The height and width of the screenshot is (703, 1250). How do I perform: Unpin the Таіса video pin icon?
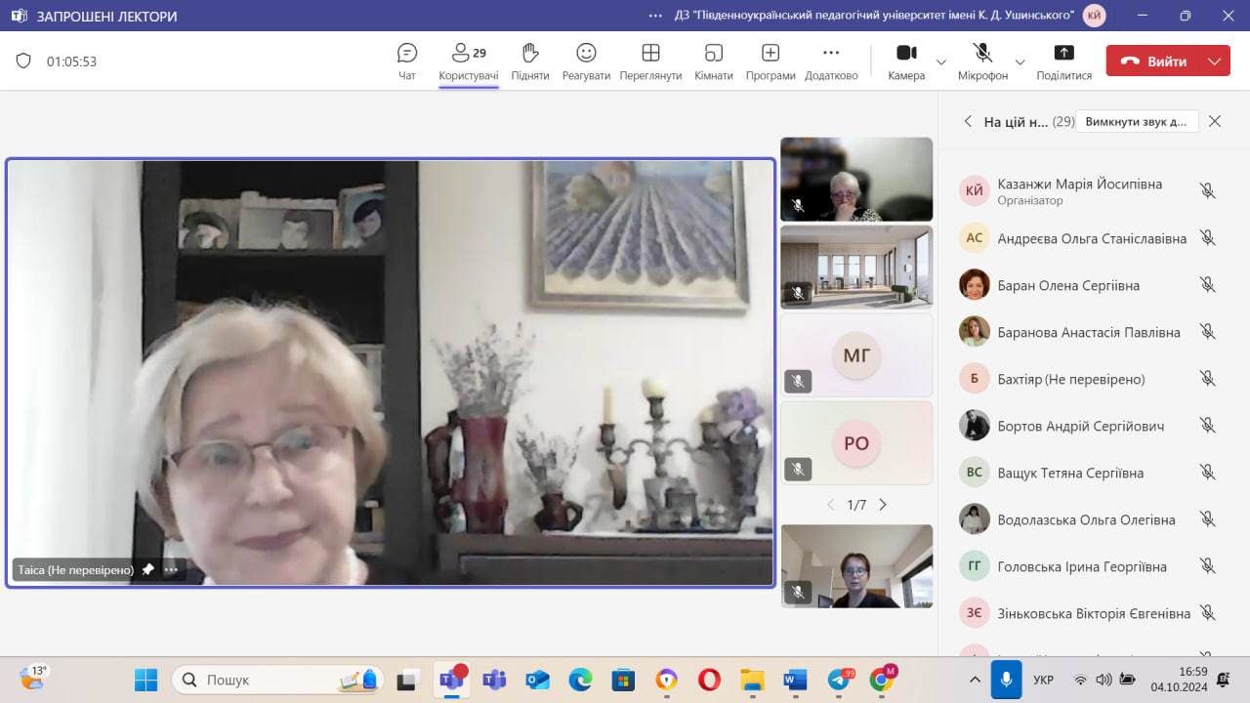pyautogui.click(x=147, y=569)
